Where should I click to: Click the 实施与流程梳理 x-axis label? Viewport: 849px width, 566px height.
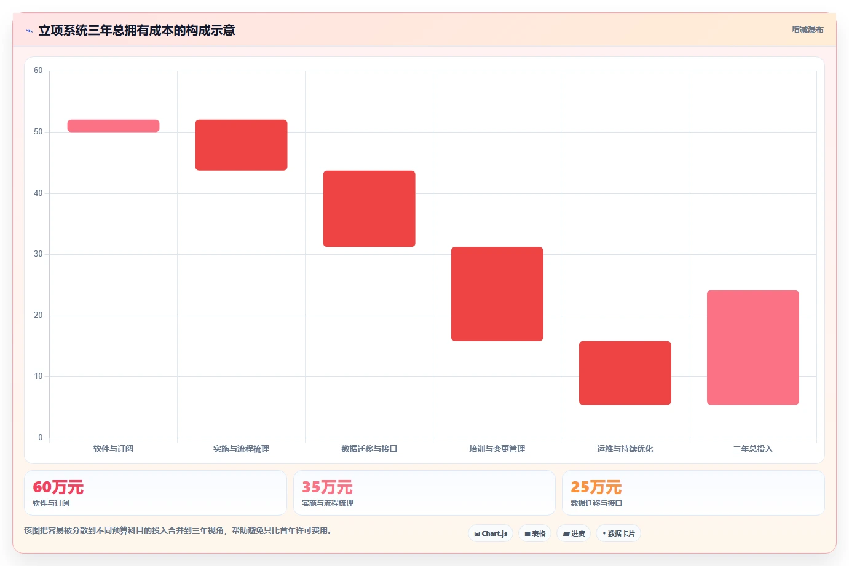pyautogui.click(x=241, y=449)
